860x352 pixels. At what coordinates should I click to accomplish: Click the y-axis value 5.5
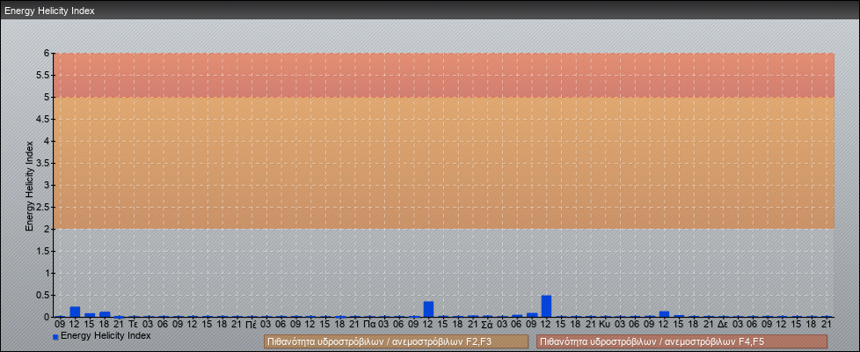click(43, 75)
